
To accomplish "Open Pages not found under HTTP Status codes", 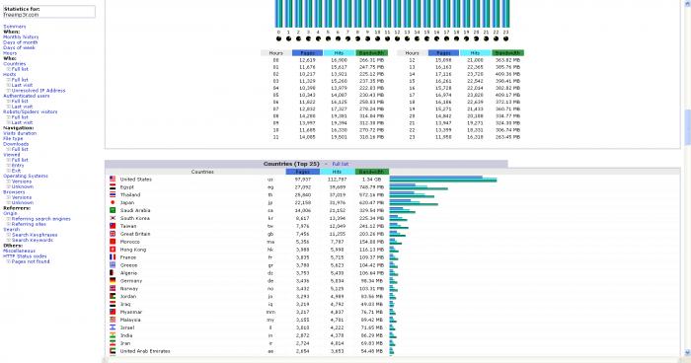I will (31, 261).
